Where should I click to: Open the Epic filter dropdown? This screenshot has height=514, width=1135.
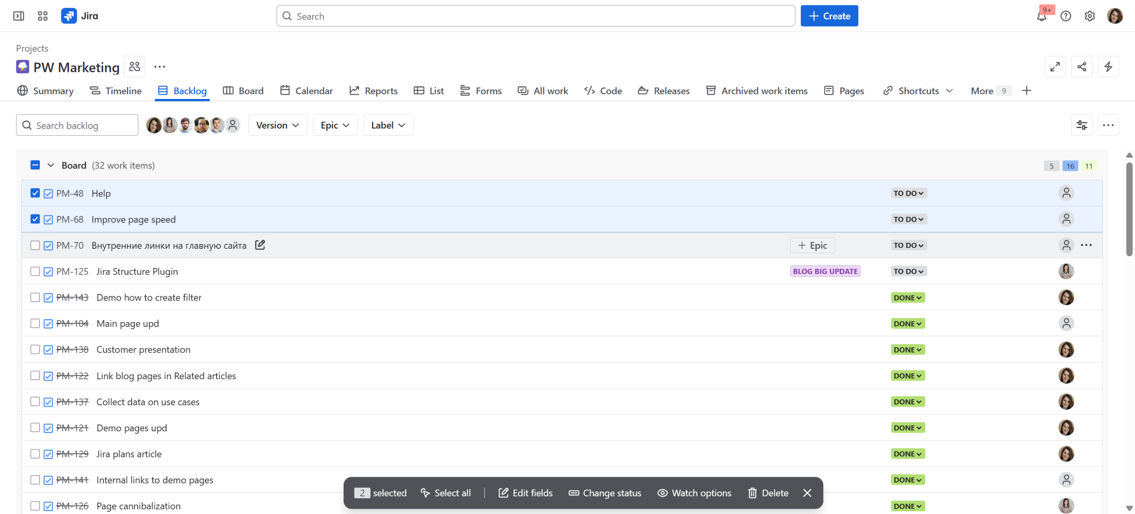pyautogui.click(x=335, y=126)
